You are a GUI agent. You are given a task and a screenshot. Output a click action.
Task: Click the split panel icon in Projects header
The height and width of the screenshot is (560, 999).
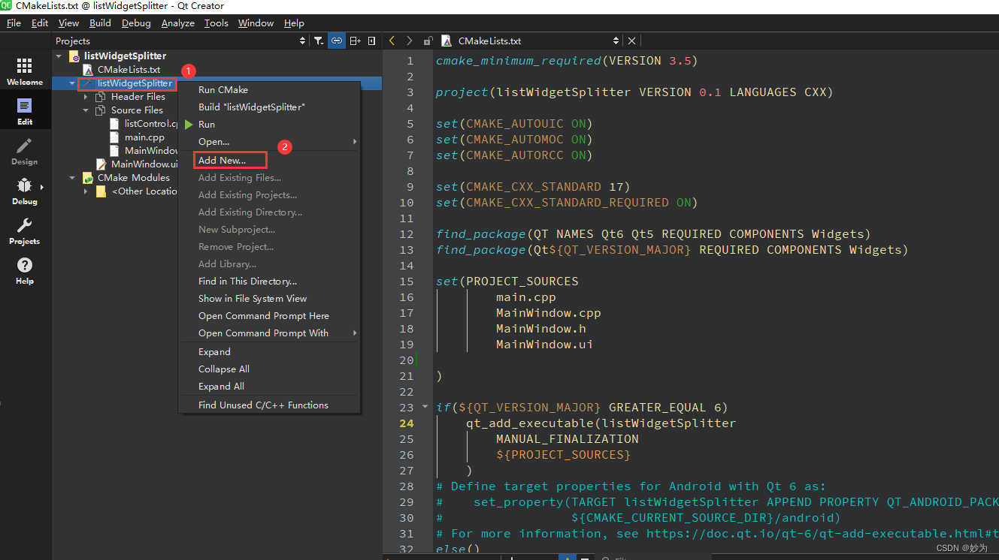[x=355, y=41]
